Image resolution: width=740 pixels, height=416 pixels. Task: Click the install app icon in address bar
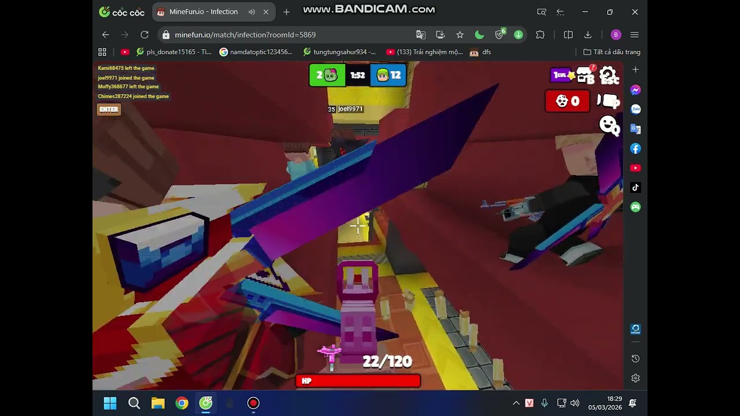pyautogui.click(x=440, y=35)
